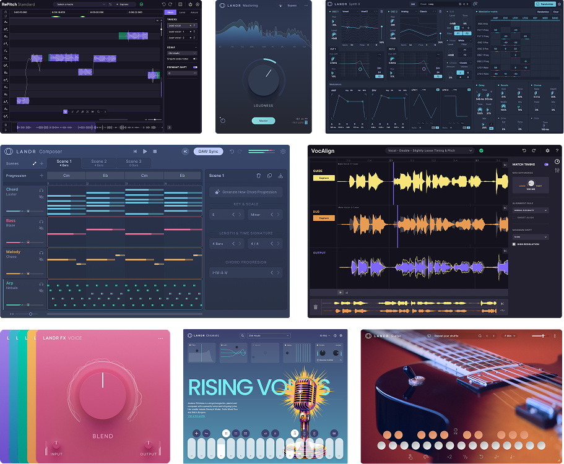
Task: Click the Composer skip-to-start button
Action: (x=135, y=152)
